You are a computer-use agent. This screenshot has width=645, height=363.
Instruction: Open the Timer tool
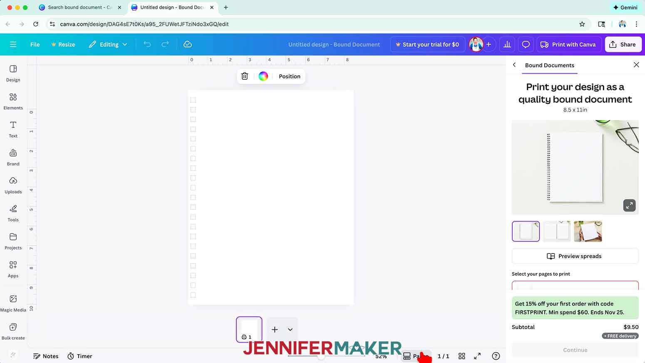pyautogui.click(x=80, y=356)
